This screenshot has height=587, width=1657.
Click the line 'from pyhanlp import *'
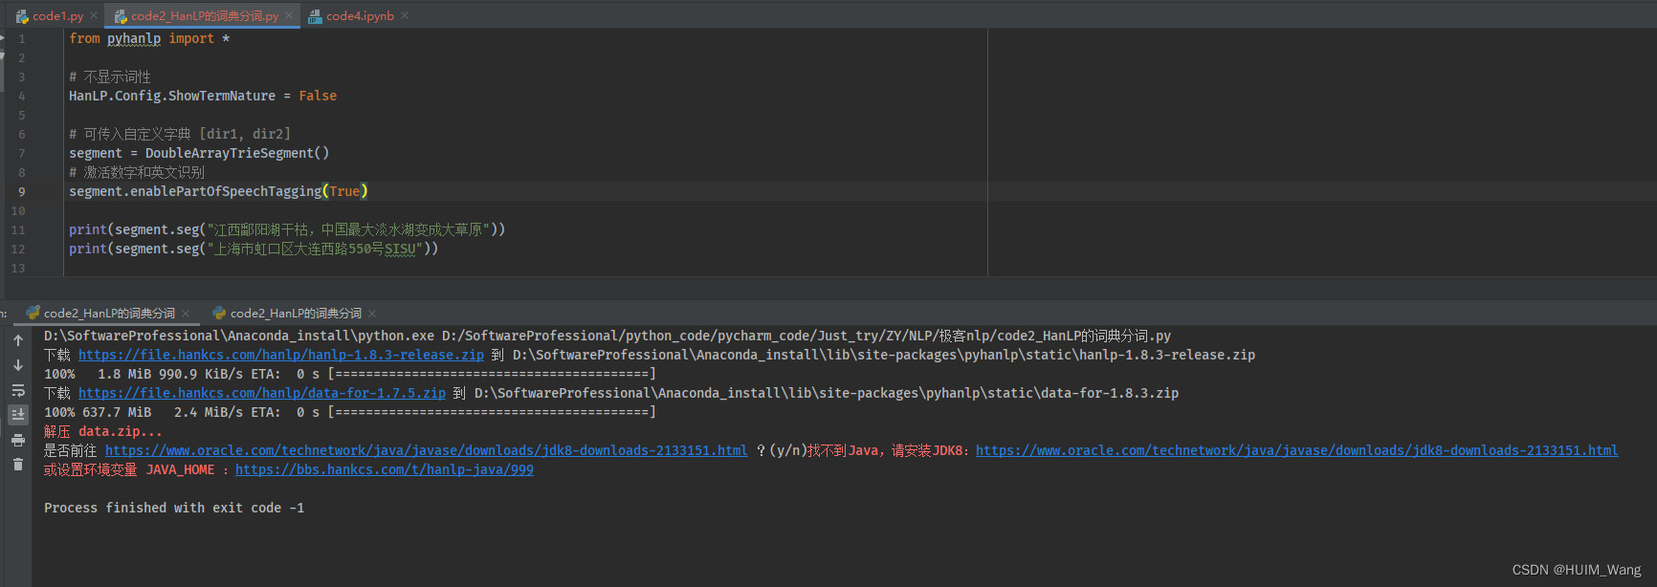click(149, 38)
